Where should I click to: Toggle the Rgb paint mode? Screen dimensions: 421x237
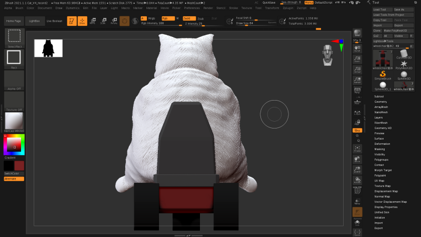168,18
